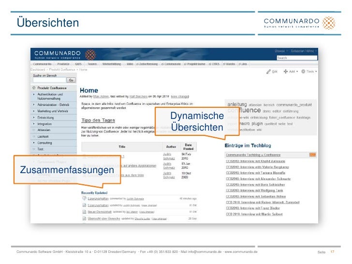Viewport: 352px width, 264px height.
Task: Open the Neuer Demoinhalt page link
Action: [100, 212]
